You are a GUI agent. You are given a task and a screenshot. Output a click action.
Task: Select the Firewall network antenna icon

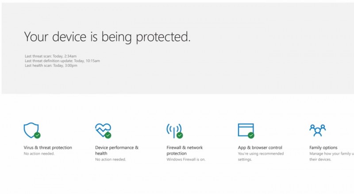click(173, 130)
